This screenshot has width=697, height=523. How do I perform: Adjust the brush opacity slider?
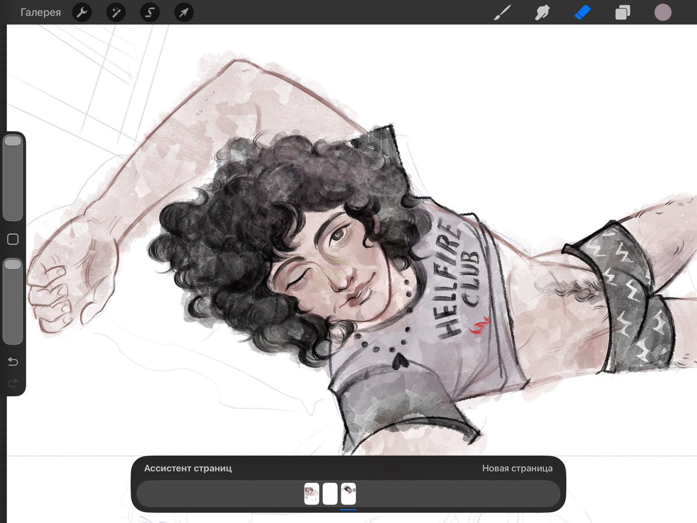13,301
